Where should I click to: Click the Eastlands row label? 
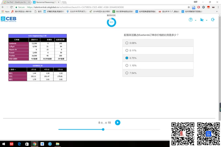click(19, 43)
